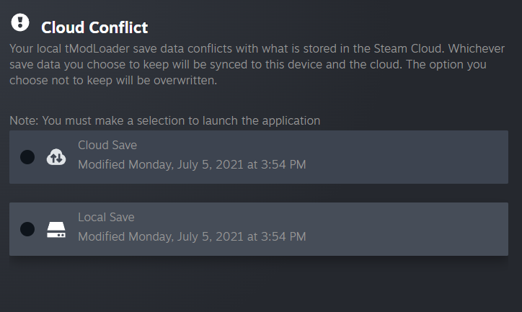
Task: Click the "Cloud Conflict" dialog heading
Action: (94, 28)
